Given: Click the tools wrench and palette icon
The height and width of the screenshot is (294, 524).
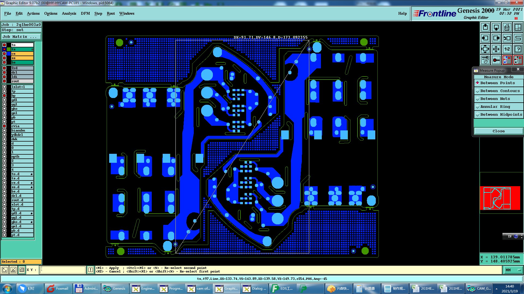Looking at the screenshot, I should pos(485,60).
